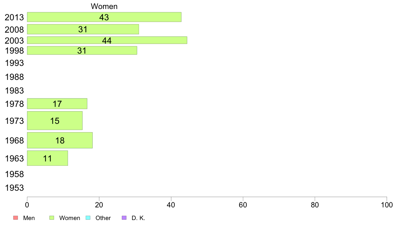Click the Women chart title
396x245 pixels.
click(x=104, y=6)
